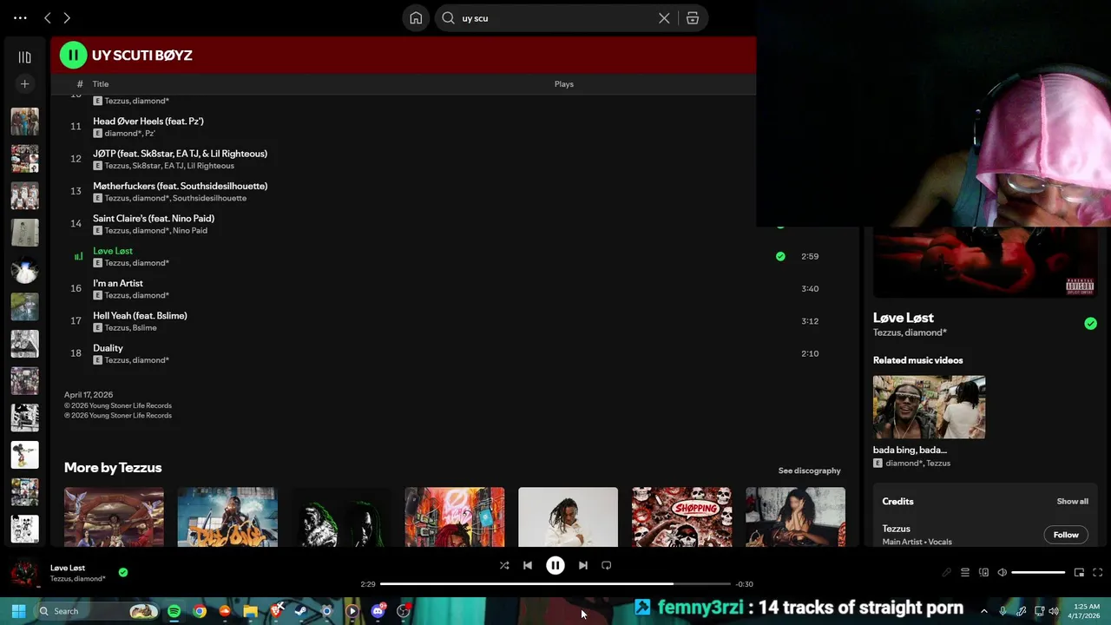Open SoundCloud from the taskbar
Image resolution: width=1111 pixels, height=625 pixels.
(225, 611)
